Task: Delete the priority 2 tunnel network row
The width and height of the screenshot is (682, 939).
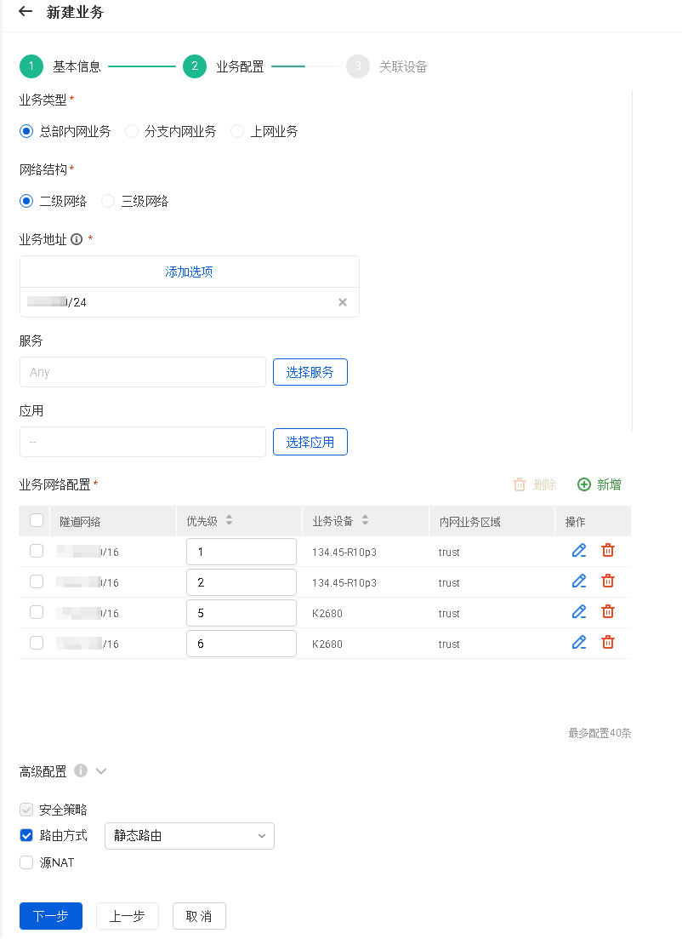Action: pyautogui.click(x=608, y=581)
